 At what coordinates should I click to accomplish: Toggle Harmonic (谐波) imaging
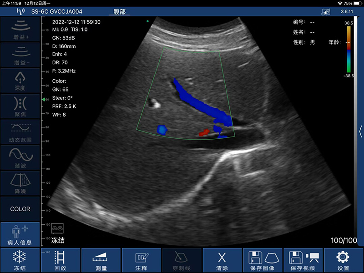tap(20, 157)
